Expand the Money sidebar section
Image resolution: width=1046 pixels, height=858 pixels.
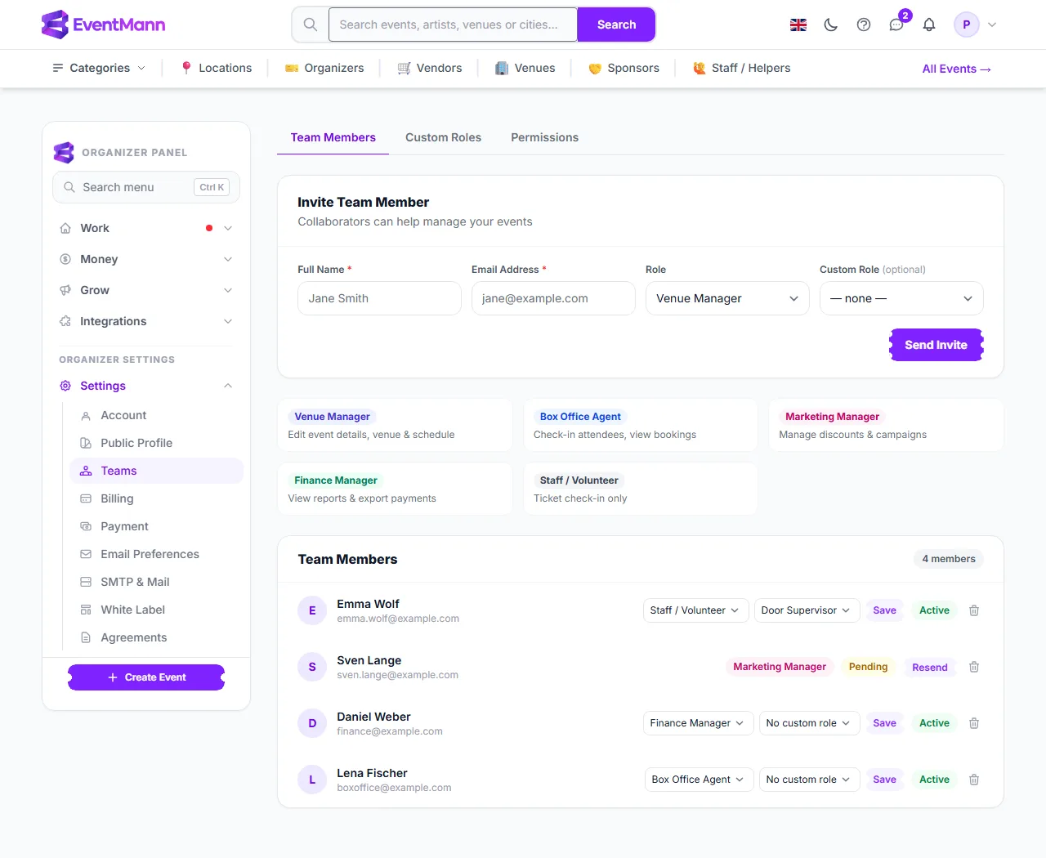pyautogui.click(x=146, y=259)
